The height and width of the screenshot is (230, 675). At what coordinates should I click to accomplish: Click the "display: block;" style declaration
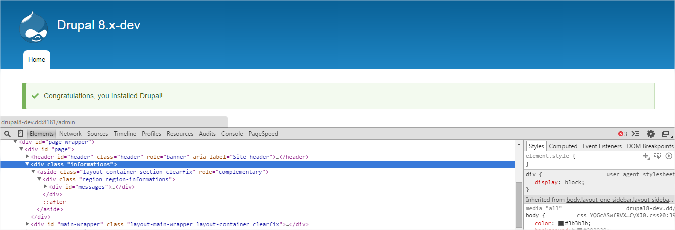tap(559, 182)
